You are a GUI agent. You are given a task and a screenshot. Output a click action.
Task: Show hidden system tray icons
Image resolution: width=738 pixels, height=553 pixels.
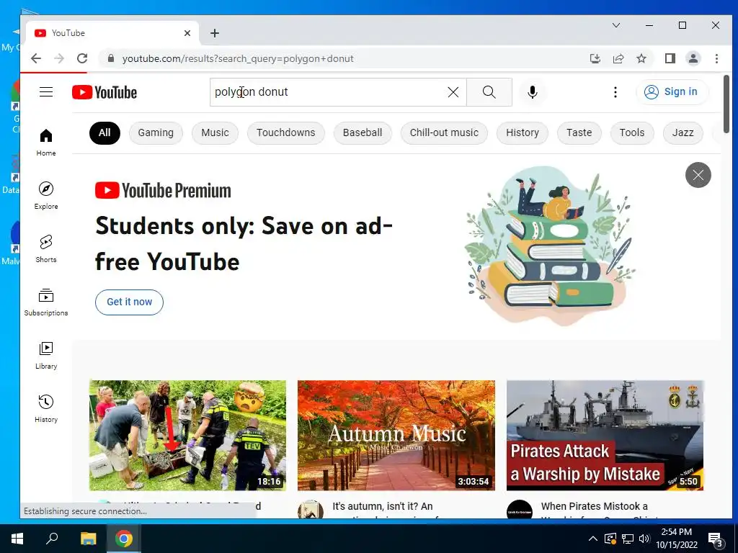tap(593, 539)
